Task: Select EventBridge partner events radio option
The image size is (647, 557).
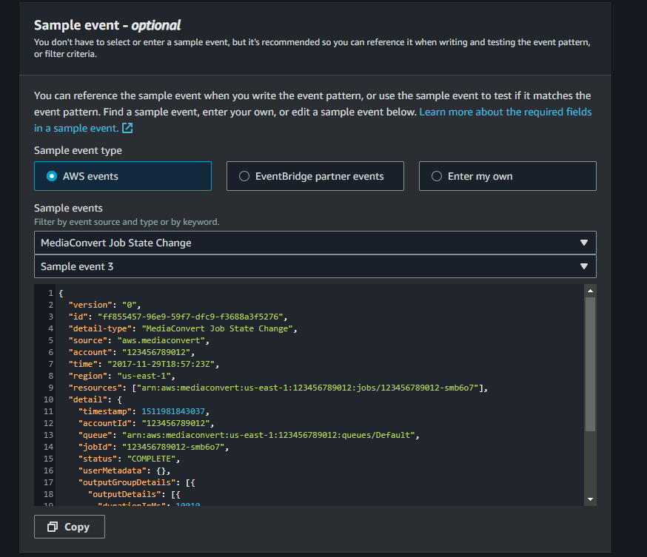Action: pos(244,176)
